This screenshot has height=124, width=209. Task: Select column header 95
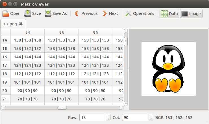tap(62, 33)
